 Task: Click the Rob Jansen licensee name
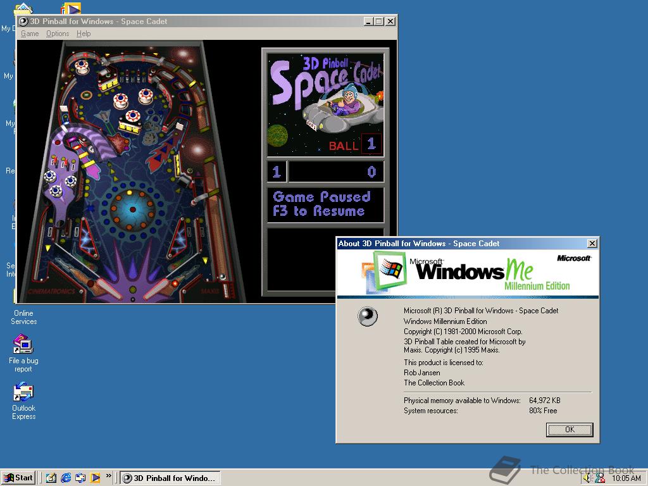point(422,373)
